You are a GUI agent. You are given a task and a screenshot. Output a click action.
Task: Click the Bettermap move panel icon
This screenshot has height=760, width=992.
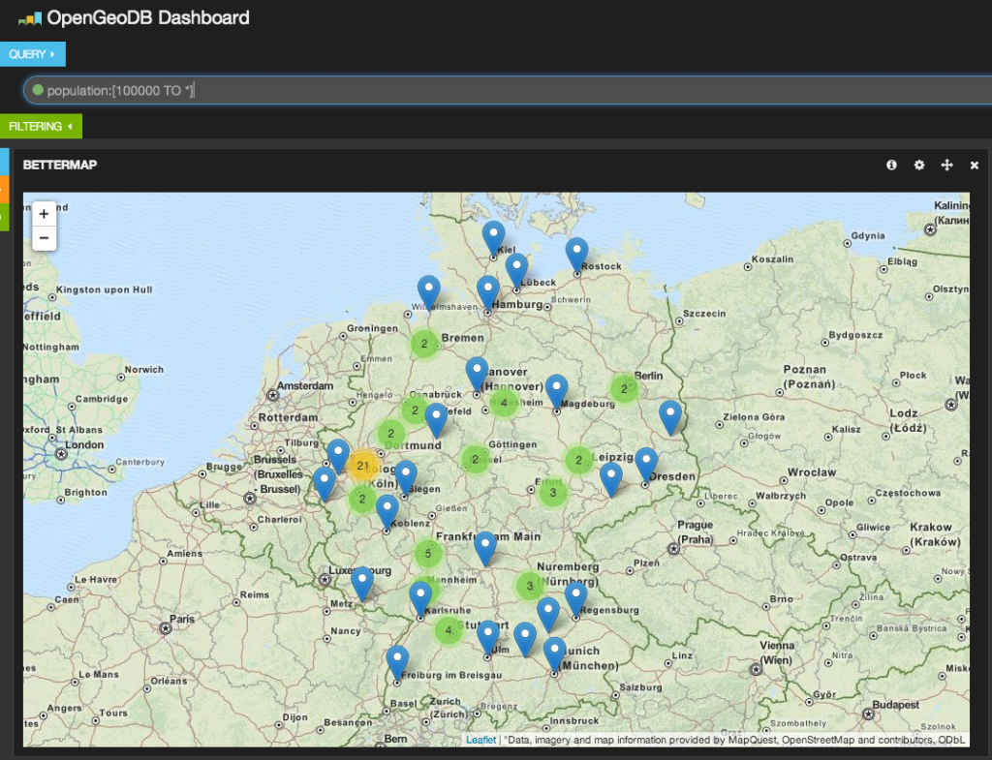point(946,165)
